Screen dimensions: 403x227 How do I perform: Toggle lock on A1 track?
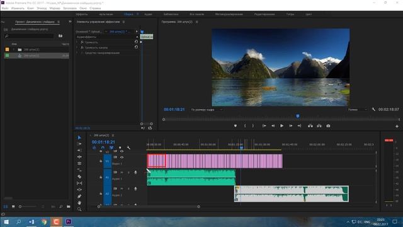click(101, 177)
